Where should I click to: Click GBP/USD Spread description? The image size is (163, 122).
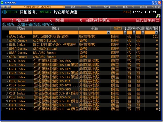(x=45, y=49)
